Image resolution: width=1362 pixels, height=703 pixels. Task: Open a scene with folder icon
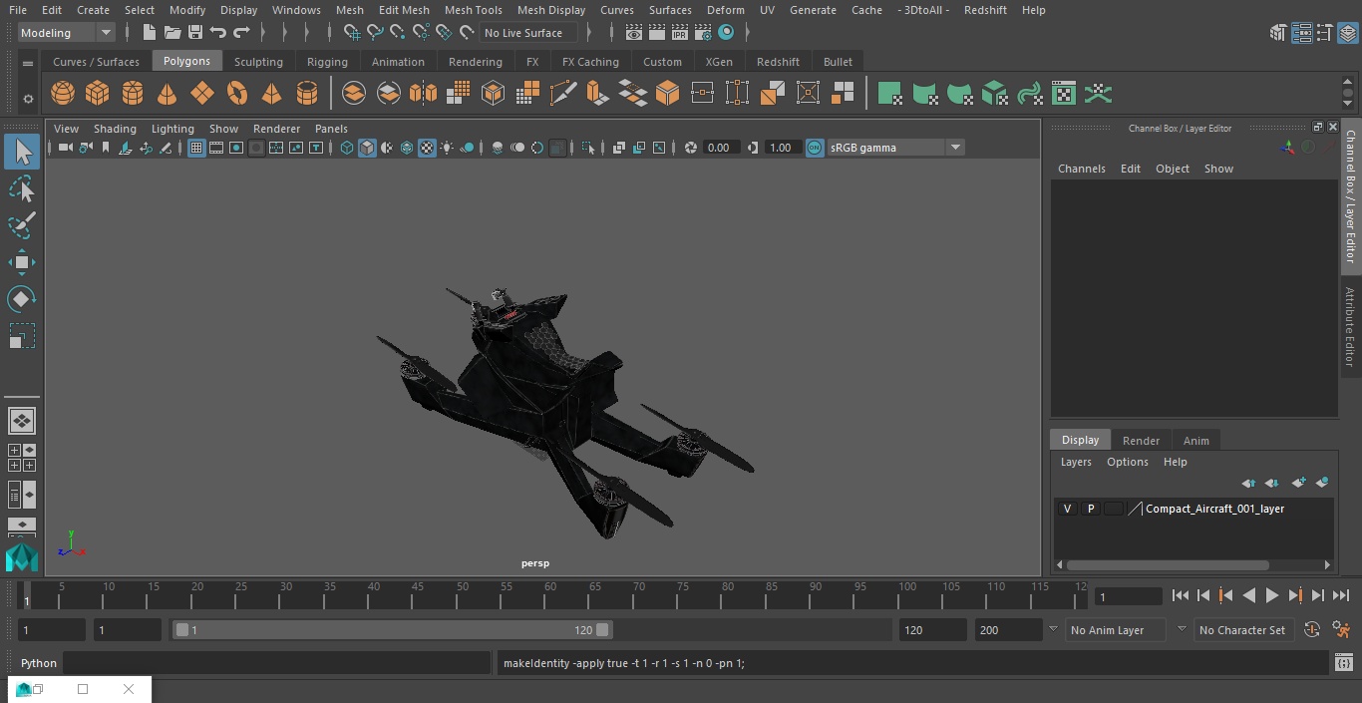[172, 33]
